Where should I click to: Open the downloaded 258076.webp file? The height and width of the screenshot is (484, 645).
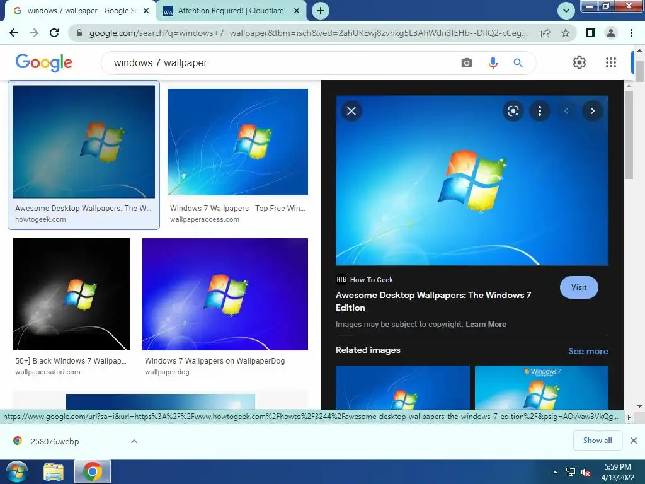[55, 441]
